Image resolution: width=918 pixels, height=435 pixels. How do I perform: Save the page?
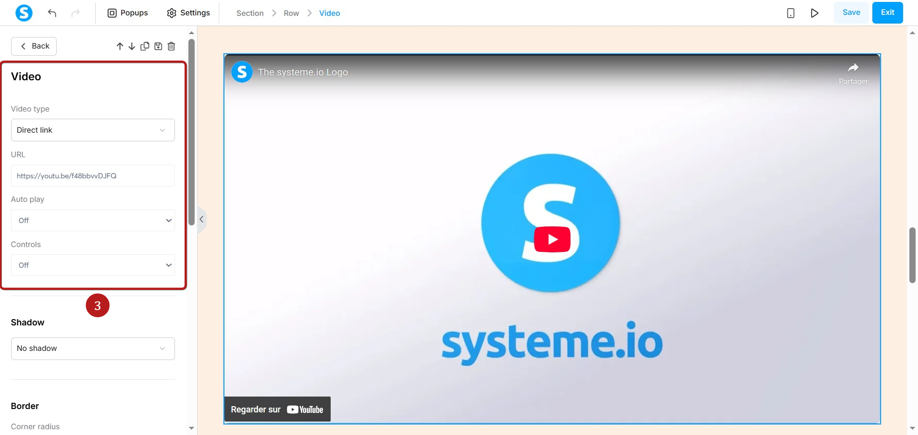tap(851, 12)
